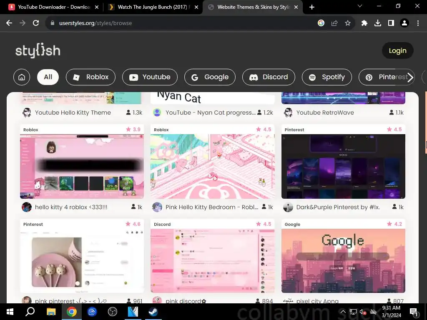Click Dark&Purple Pinterest author avatar
Image resolution: width=427 pixels, height=320 pixels.
tap(288, 207)
